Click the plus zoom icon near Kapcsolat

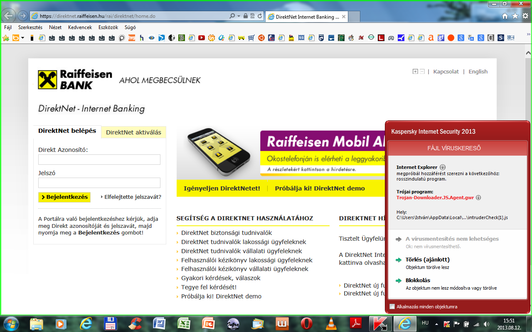(415, 71)
